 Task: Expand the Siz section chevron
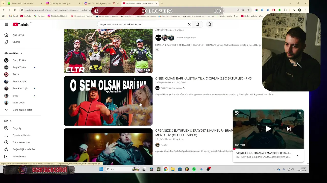(11, 121)
